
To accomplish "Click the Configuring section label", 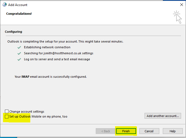I will click(x=13, y=32).
